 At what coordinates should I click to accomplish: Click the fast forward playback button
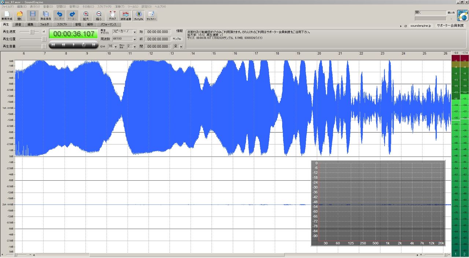94,45
